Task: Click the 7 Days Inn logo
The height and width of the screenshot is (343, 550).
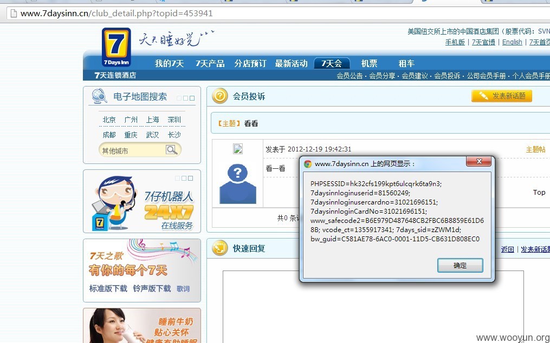Action: pos(116,47)
